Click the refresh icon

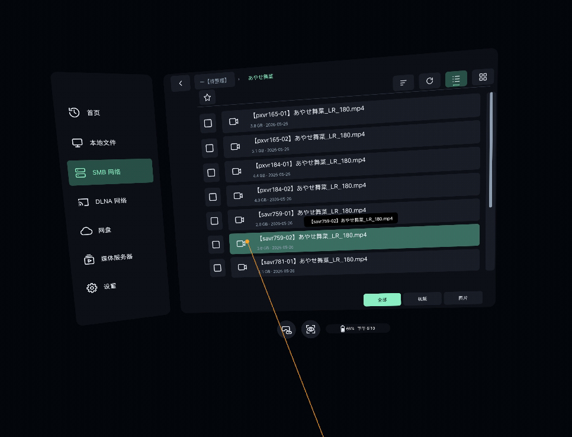[429, 81]
